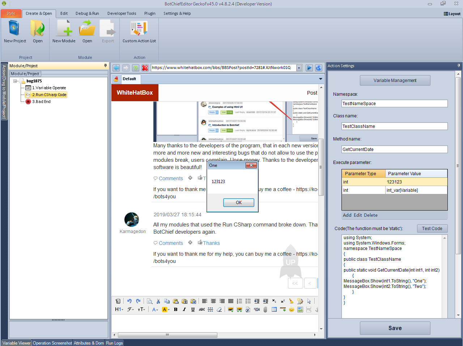The image size is (463, 346).
Task: Click the New Project icon
Action: tap(14, 29)
